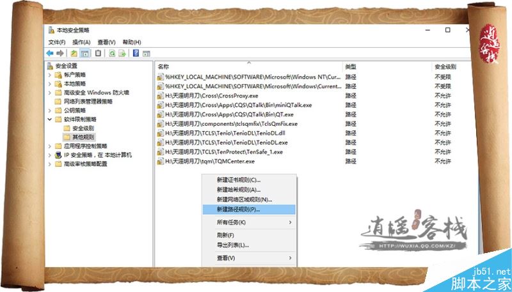The height and width of the screenshot is (292, 512).
Task: Open the 文件(F) menu
Action: [x=57, y=42]
